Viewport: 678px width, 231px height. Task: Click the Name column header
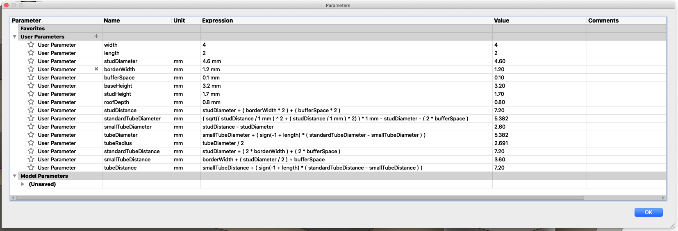coord(137,20)
